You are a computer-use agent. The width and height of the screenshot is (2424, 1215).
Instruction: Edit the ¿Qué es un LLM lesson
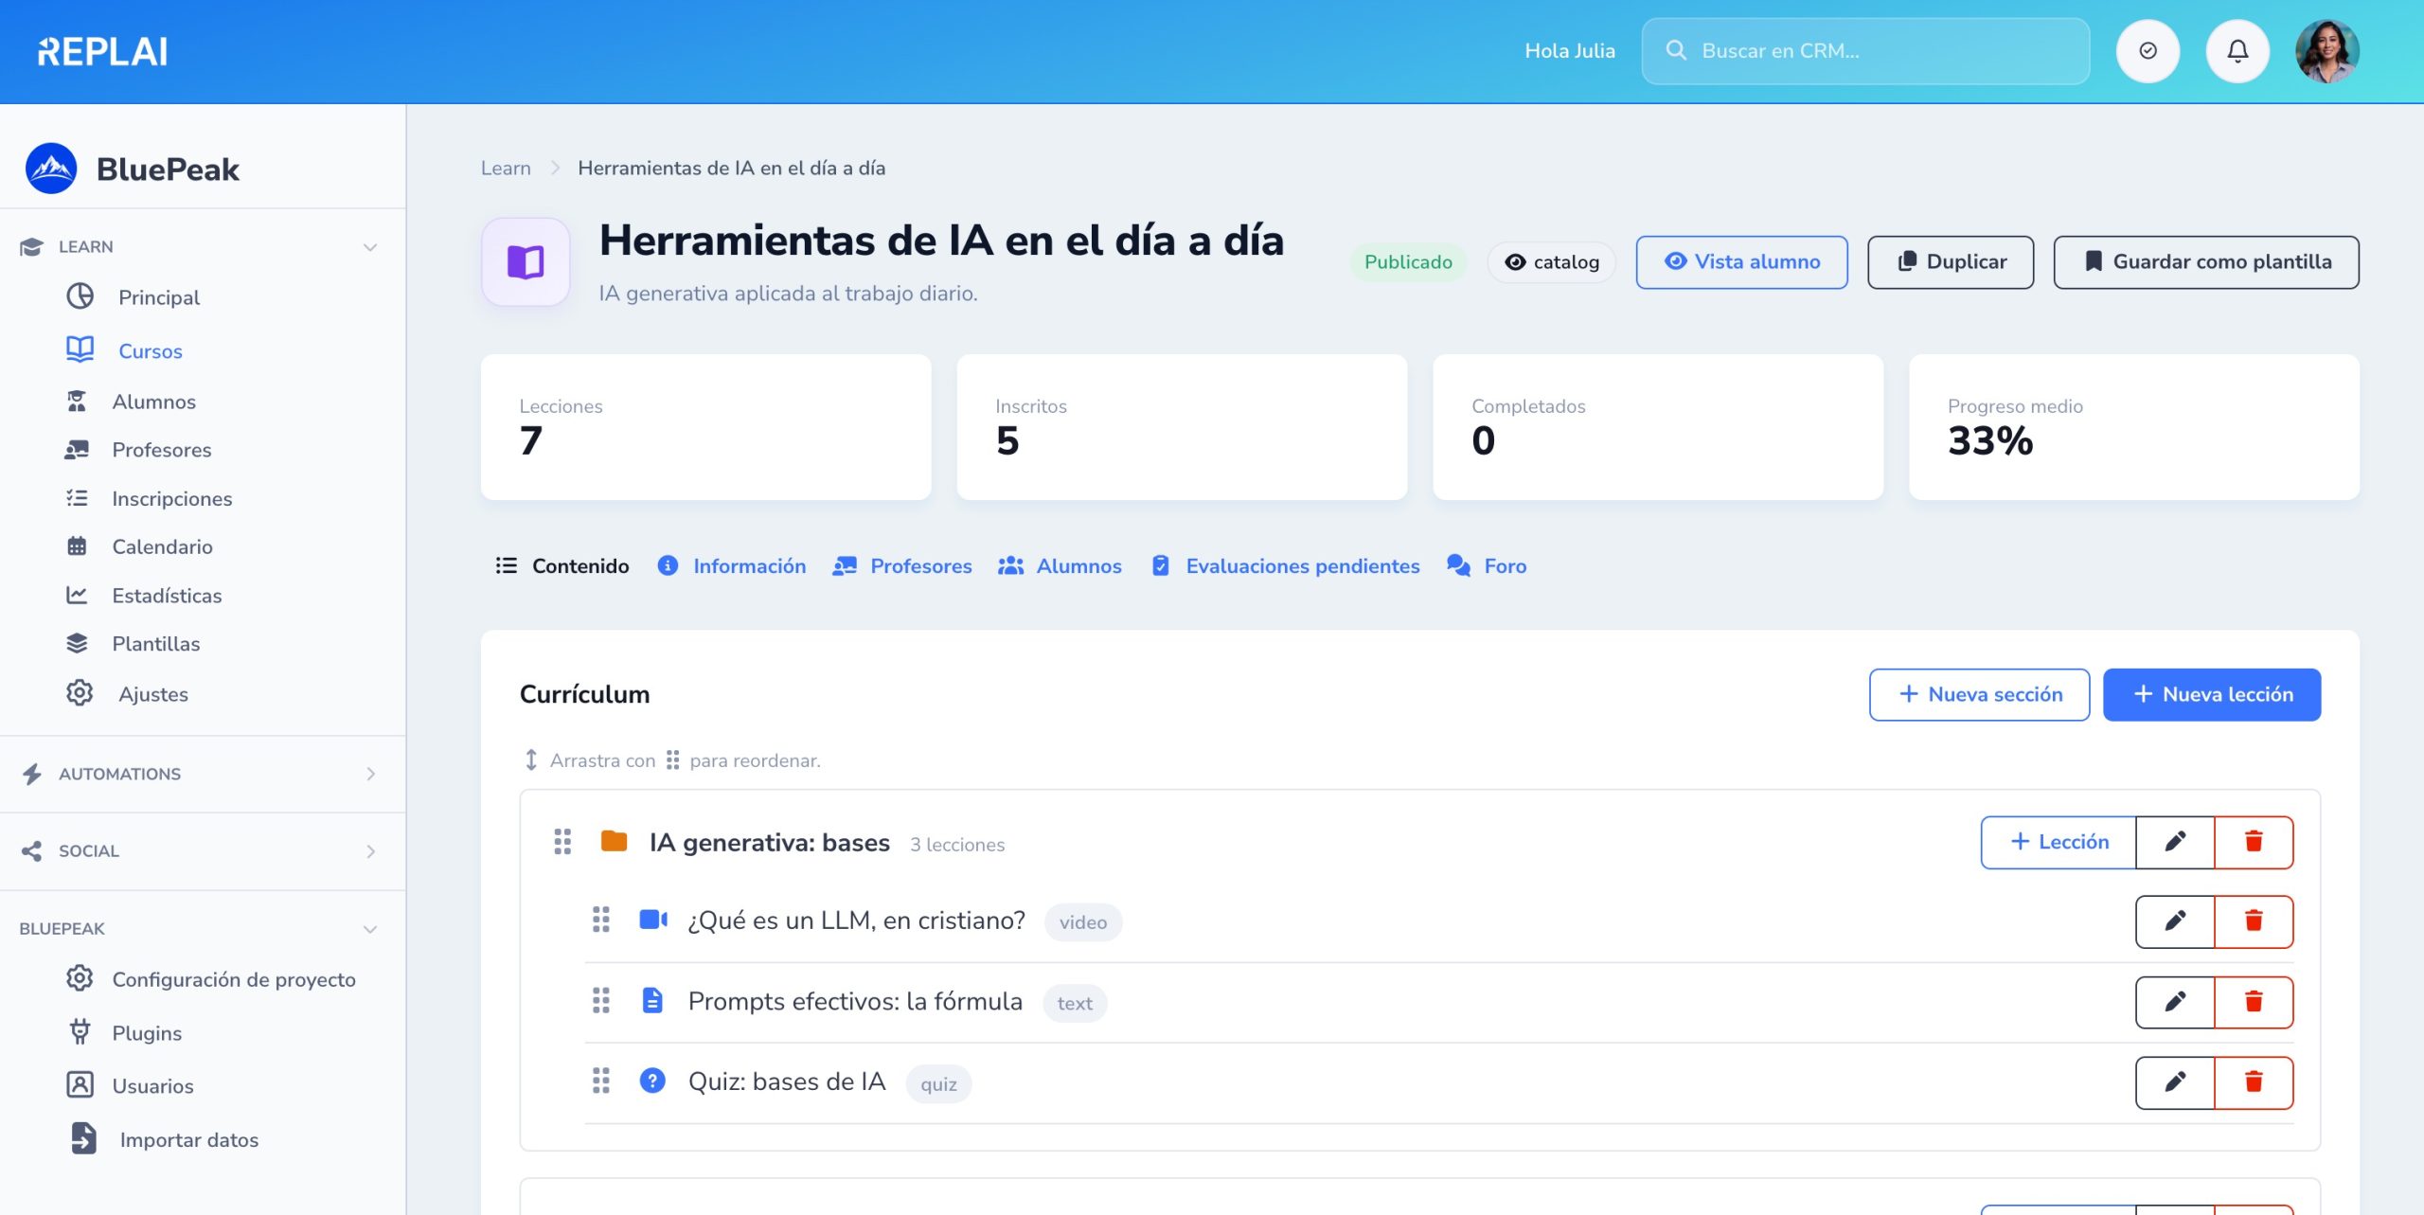coord(2175,921)
